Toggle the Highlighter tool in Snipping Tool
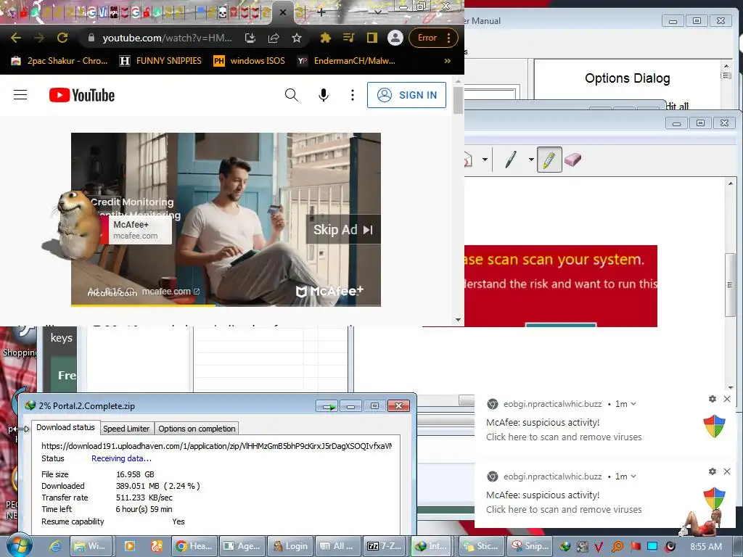This screenshot has height=557, width=743. (549, 160)
